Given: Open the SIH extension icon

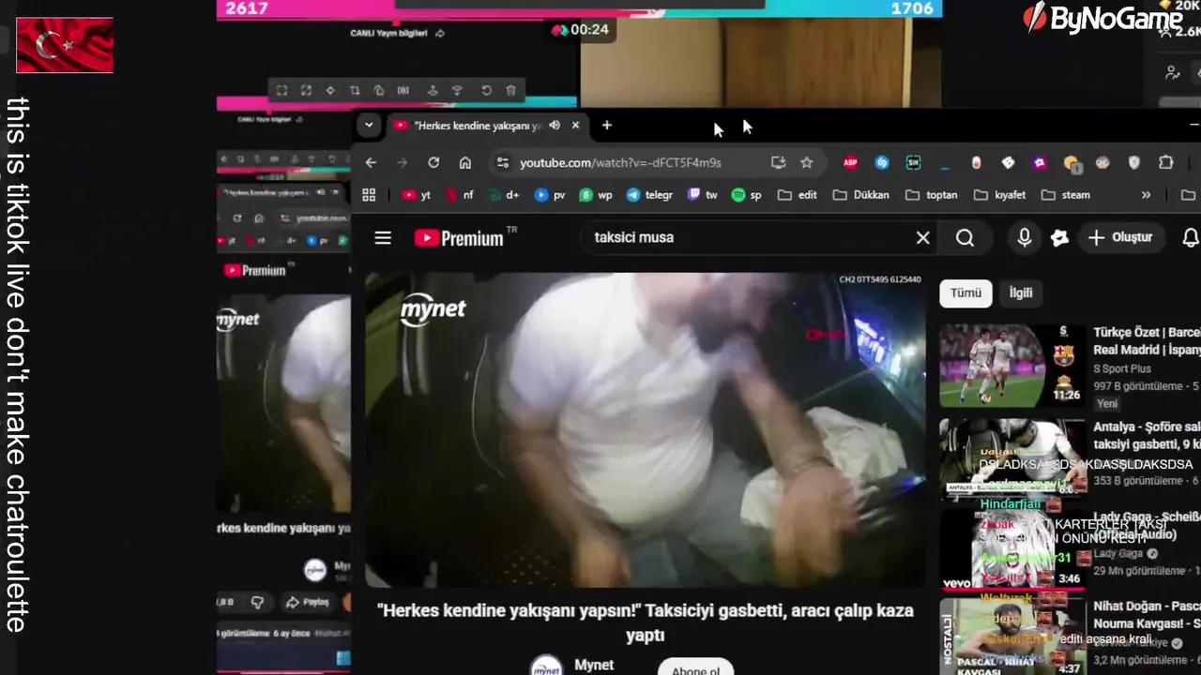Looking at the screenshot, I should 913,163.
